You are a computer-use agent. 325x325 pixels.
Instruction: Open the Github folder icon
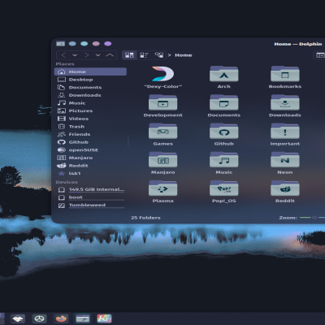(x=223, y=131)
